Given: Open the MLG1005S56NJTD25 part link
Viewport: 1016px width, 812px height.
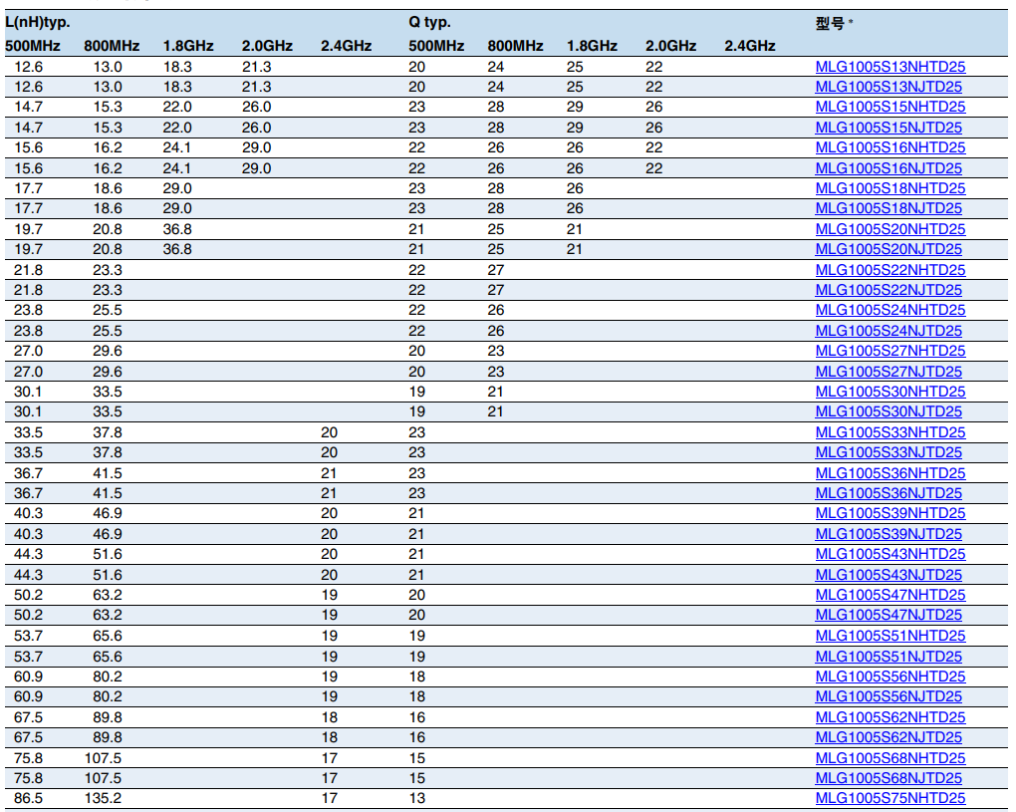Looking at the screenshot, I should (889, 697).
